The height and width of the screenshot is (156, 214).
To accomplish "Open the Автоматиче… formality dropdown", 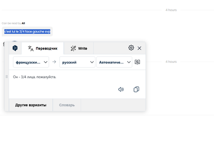I will [114, 62].
